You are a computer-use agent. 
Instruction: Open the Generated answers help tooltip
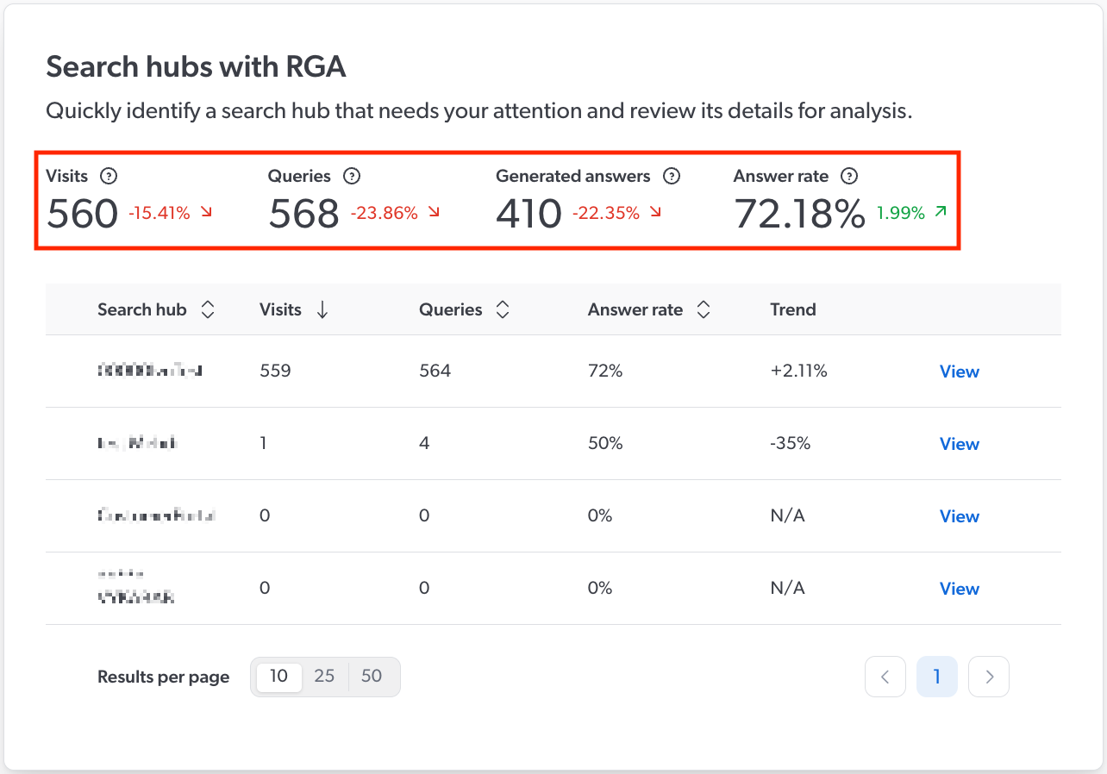672,176
